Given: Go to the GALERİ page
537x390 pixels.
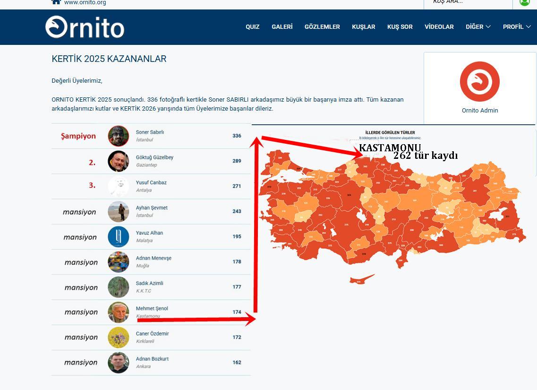Looking at the screenshot, I should point(282,27).
